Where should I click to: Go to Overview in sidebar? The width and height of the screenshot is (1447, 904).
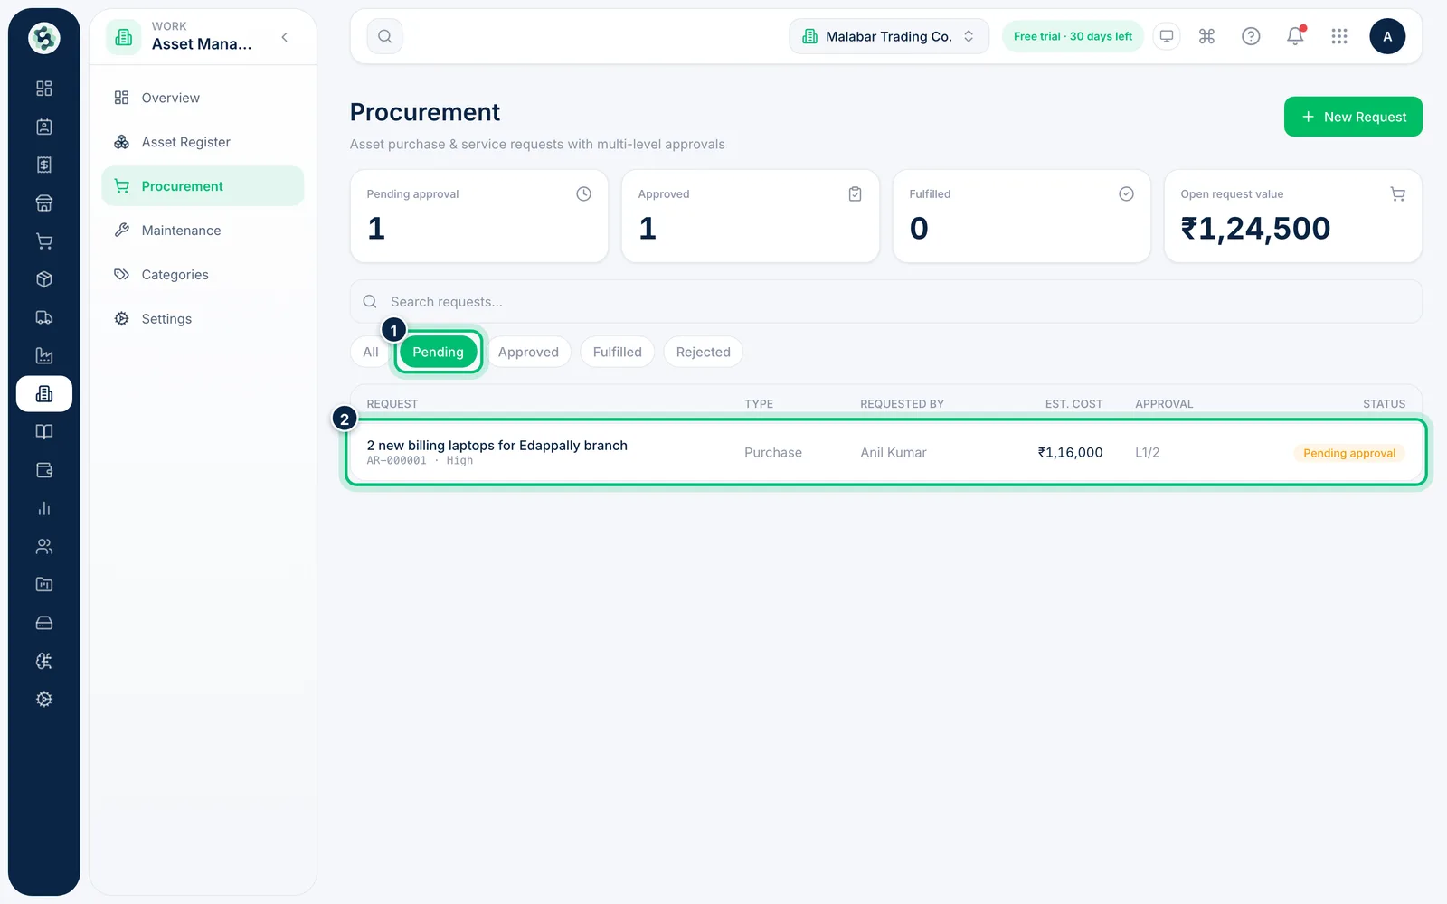click(x=203, y=98)
